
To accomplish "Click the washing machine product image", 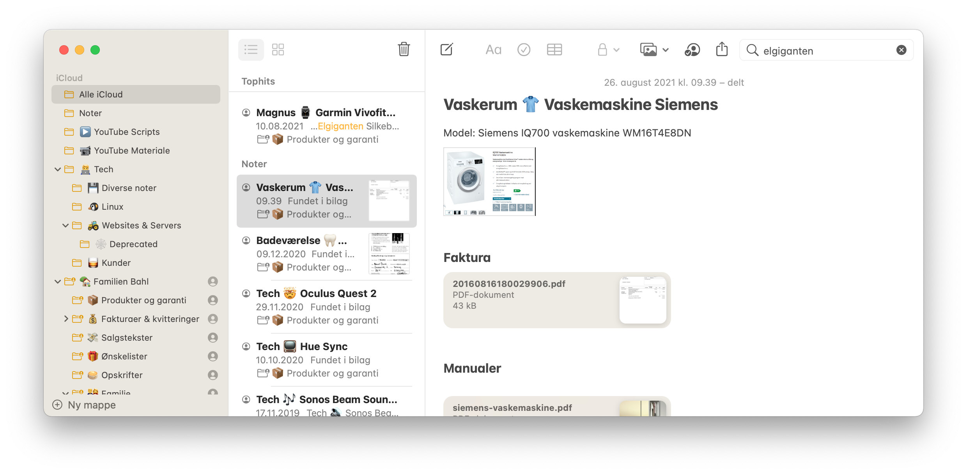I will [489, 182].
